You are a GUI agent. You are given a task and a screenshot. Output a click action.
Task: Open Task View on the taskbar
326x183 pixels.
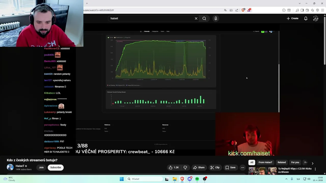coord(167,179)
